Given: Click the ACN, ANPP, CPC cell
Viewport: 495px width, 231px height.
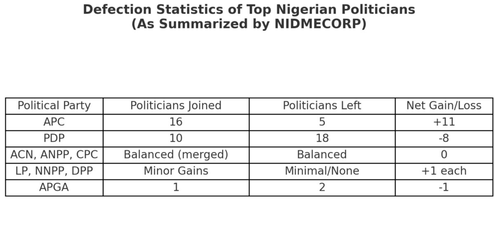Looking at the screenshot, I should pos(54,155).
